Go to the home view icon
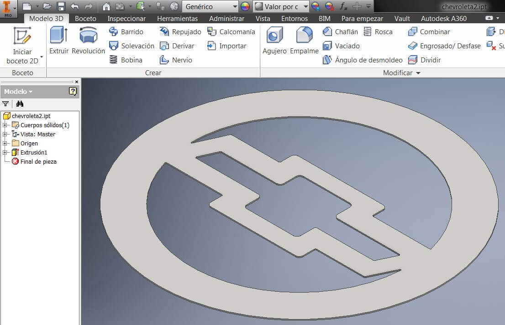The height and width of the screenshot is (325, 505). (106, 6)
